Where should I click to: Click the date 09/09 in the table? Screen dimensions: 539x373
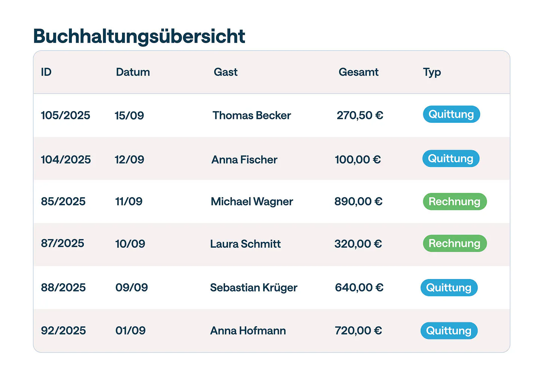click(131, 288)
